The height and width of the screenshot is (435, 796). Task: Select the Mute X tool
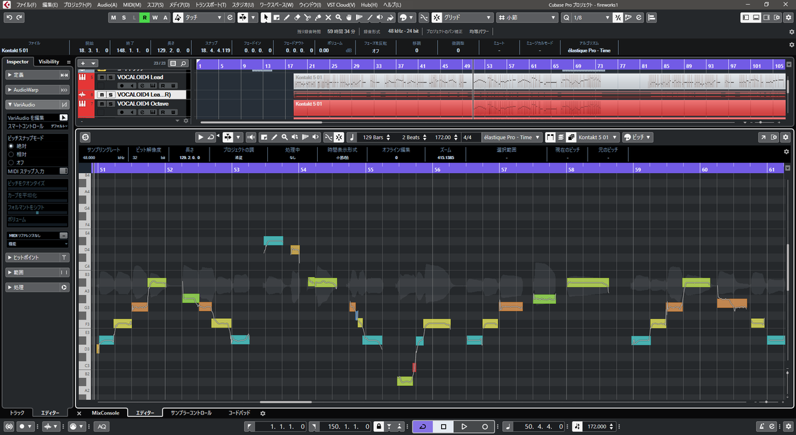pos(328,17)
